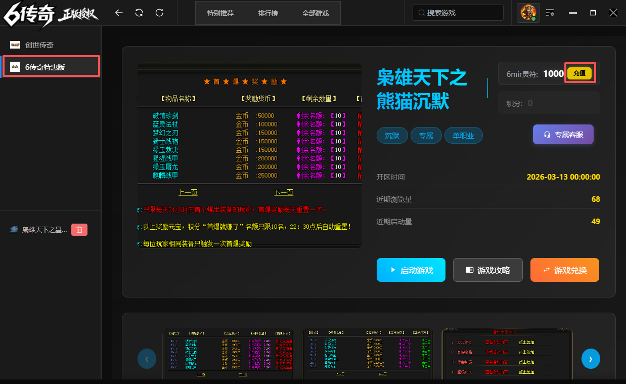Click the page reload circular arrow icon
The width and height of the screenshot is (626, 384).
(159, 13)
